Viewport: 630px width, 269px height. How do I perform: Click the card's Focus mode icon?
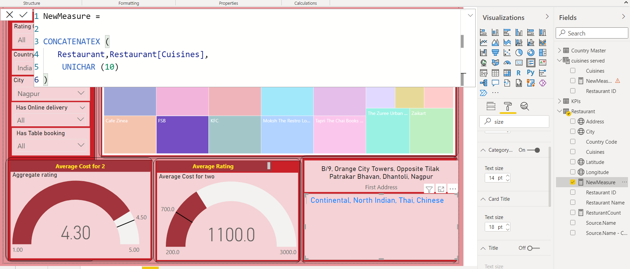pyautogui.click(x=441, y=189)
